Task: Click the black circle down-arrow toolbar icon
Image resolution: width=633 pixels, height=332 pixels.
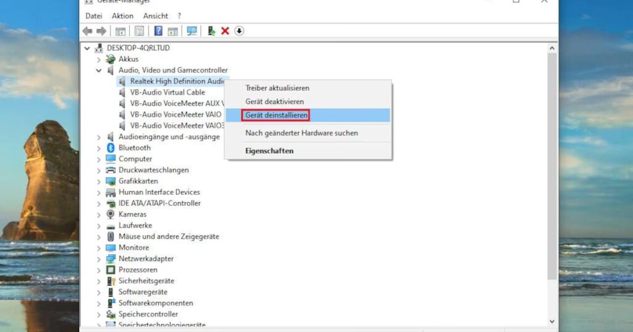Action: [239, 31]
